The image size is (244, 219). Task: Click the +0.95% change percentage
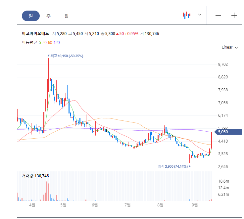point(131,34)
